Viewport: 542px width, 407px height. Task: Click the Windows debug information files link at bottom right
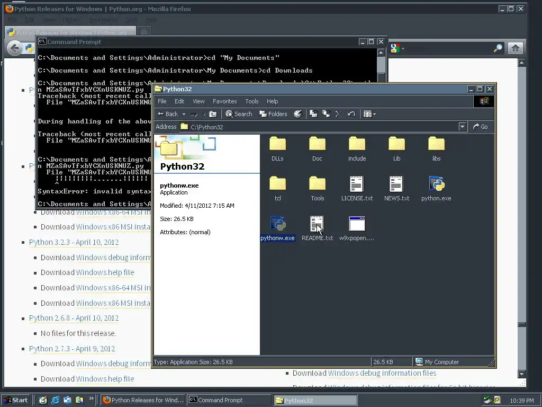[382, 373]
